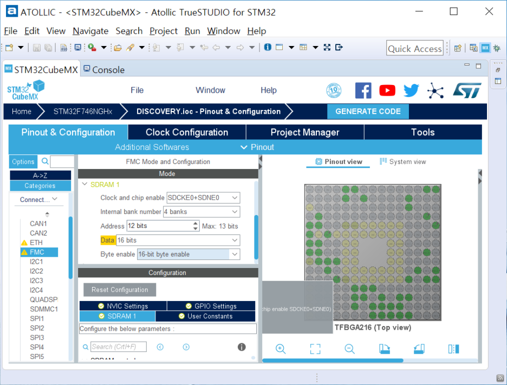Click the Reset Configuration button
Image resolution: width=507 pixels, height=385 pixels.
(120, 290)
